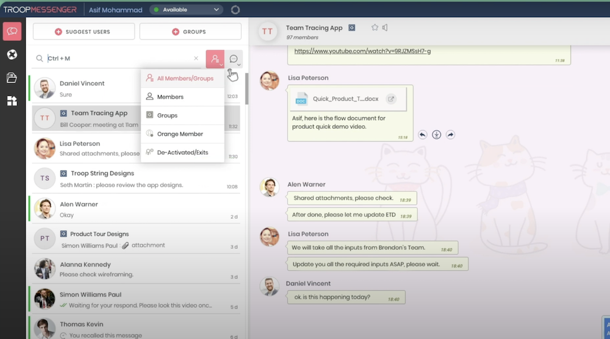Screen dimensions: 610x339
Task: Click message 'Update you all the required inputs ASAP'
Action: (x=378, y=265)
